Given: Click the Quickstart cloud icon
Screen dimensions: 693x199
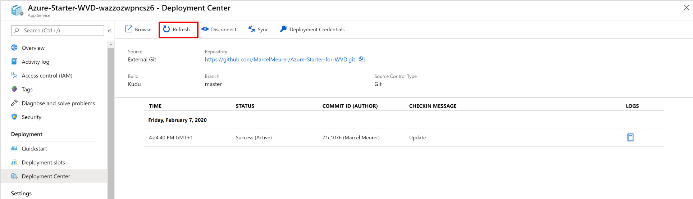Looking at the screenshot, I should 14,148.
